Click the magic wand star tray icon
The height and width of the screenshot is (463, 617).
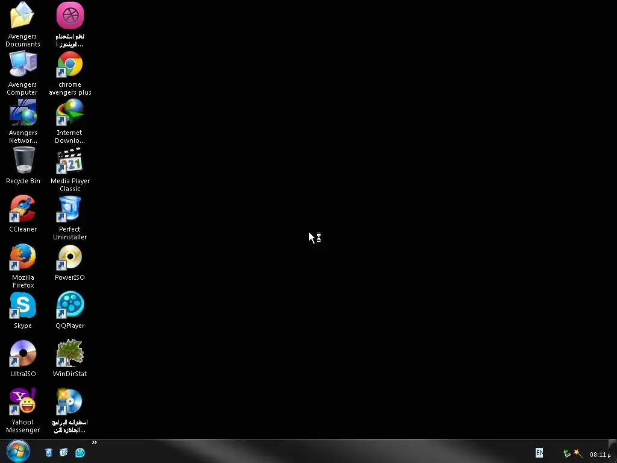point(578,453)
